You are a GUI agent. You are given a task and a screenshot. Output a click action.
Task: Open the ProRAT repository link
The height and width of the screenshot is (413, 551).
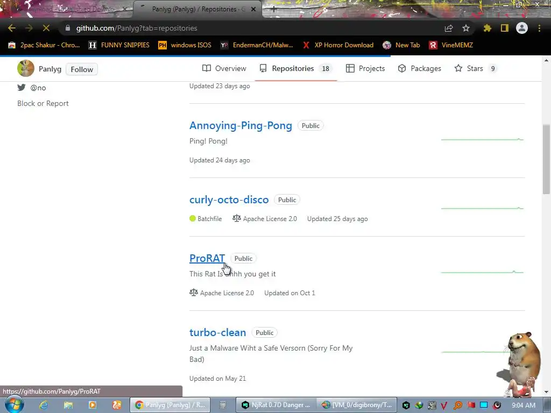point(207,258)
